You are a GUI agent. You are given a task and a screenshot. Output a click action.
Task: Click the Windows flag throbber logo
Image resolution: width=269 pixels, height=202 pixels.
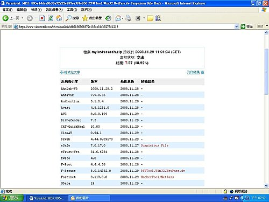coord(264,10)
